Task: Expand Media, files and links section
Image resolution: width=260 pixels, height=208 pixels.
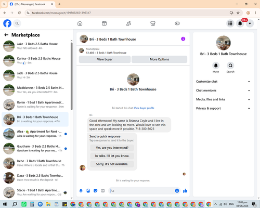Action: pyautogui.click(x=223, y=99)
